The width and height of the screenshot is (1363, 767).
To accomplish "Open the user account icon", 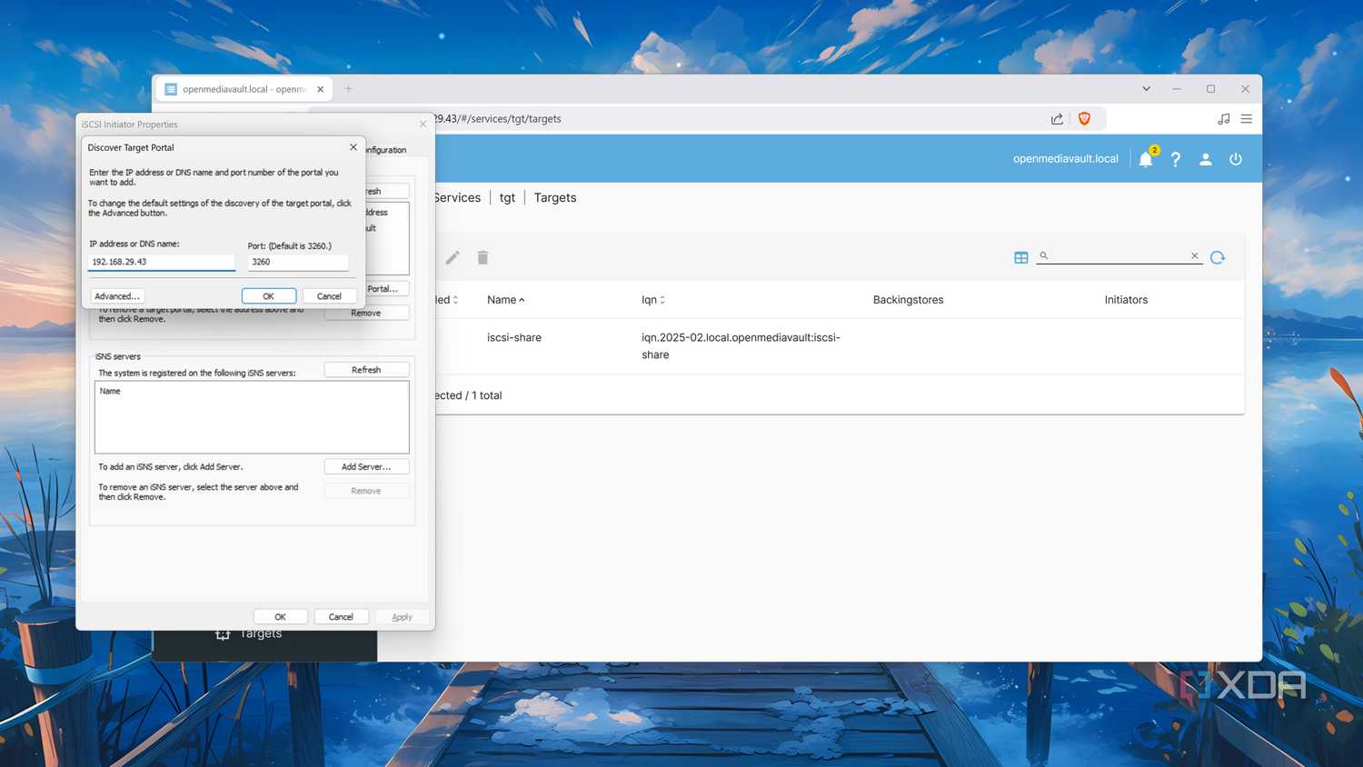I will pos(1206,159).
